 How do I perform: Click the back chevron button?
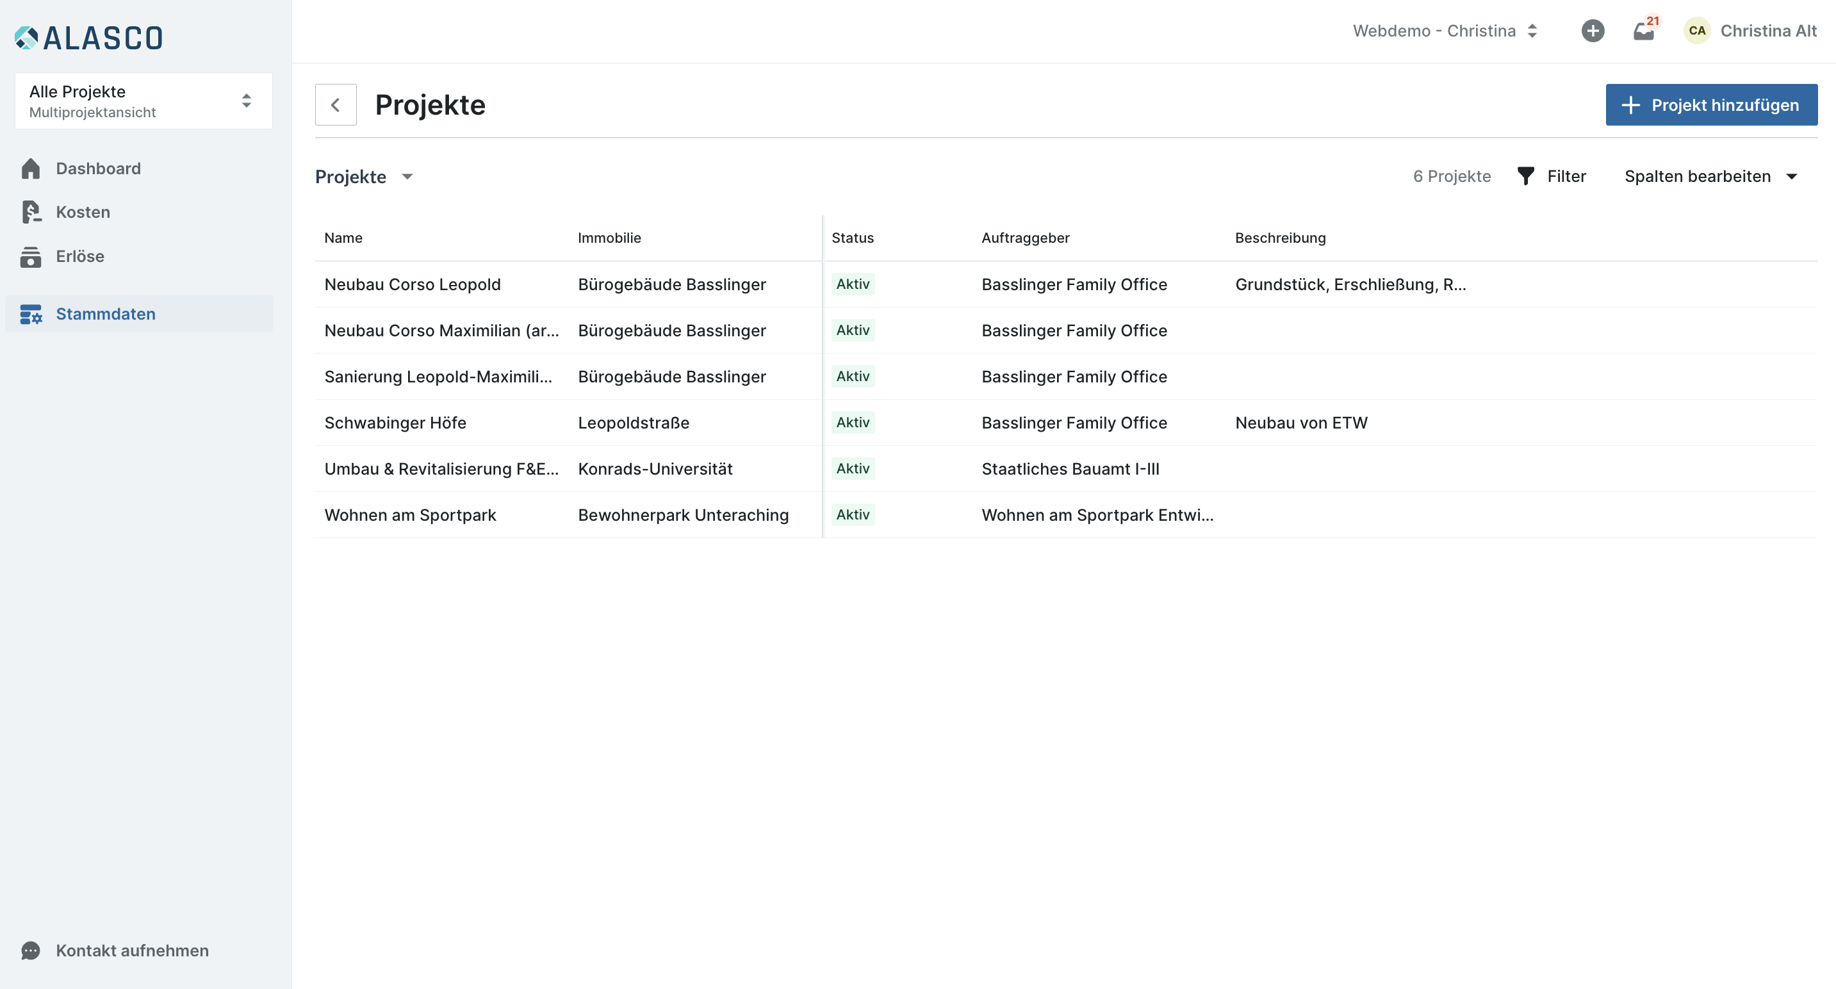(336, 105)
